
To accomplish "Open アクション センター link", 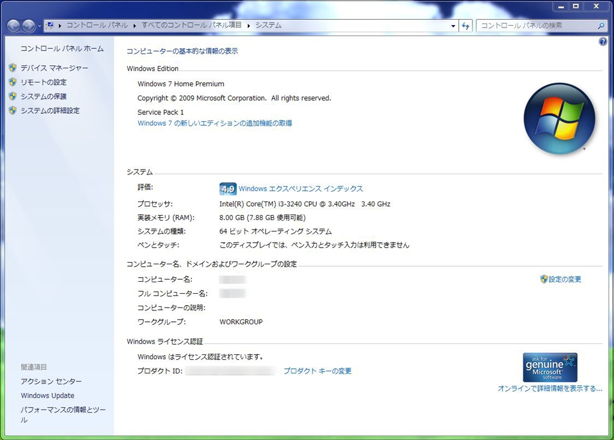I will [x=52, y=381].
